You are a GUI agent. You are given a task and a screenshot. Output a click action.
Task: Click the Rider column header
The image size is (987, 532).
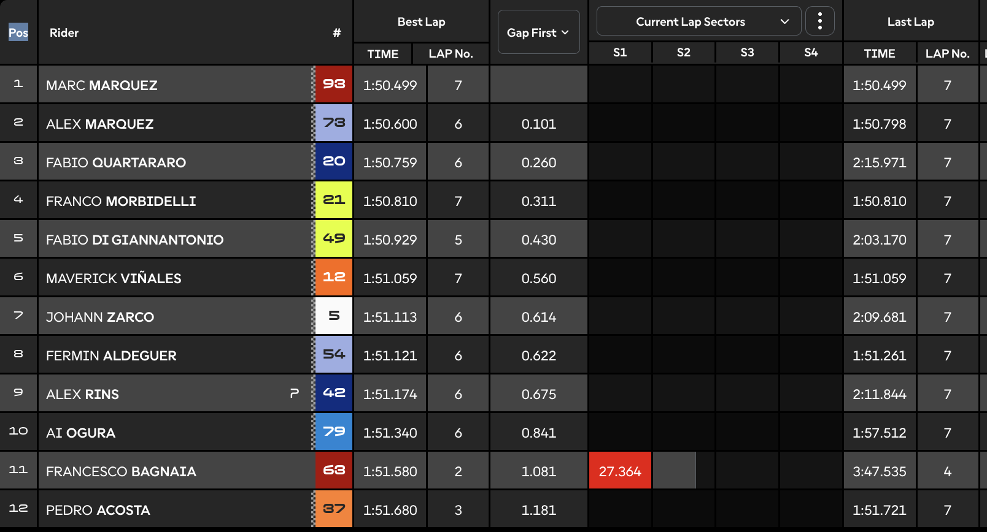pos(64,32)
